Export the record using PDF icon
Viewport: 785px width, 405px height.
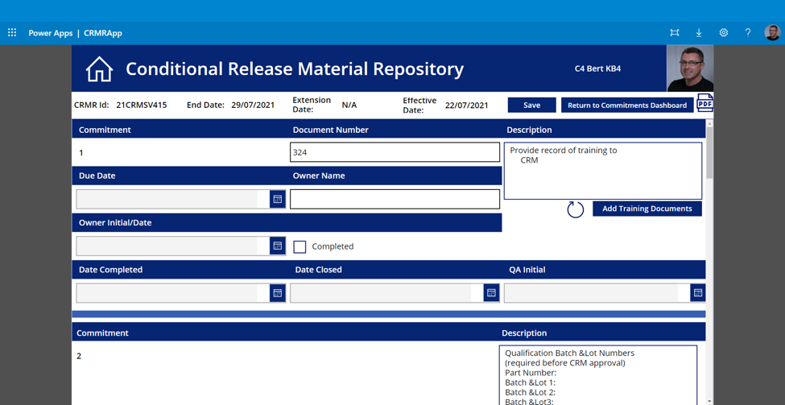pos(704,103)
